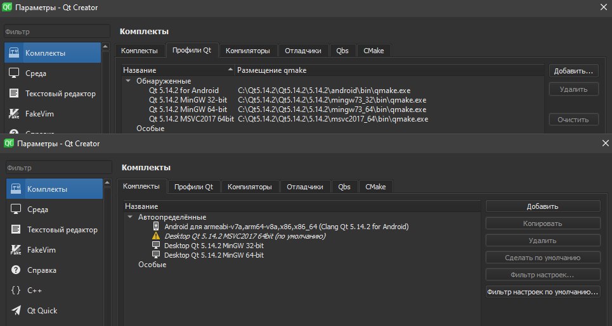Select Desktop Qt 5.14.2 MinGW 64-bit kit
Screen dimensions: 612x326
pos(214,255)
